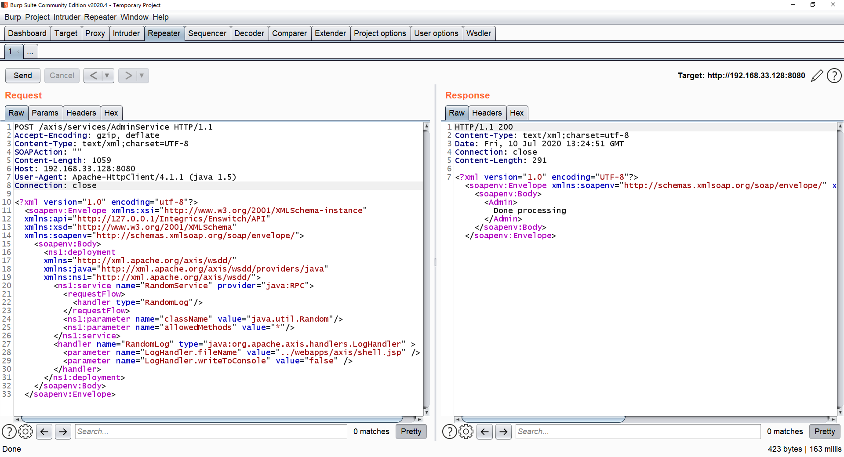Go to previous request search match
Screen dimensions: 844x457
44,432
